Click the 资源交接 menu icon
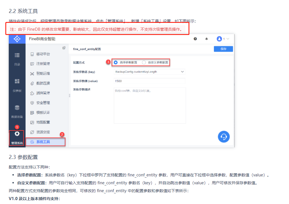Screen dimensions: 289x204 (x=32, y=132)
